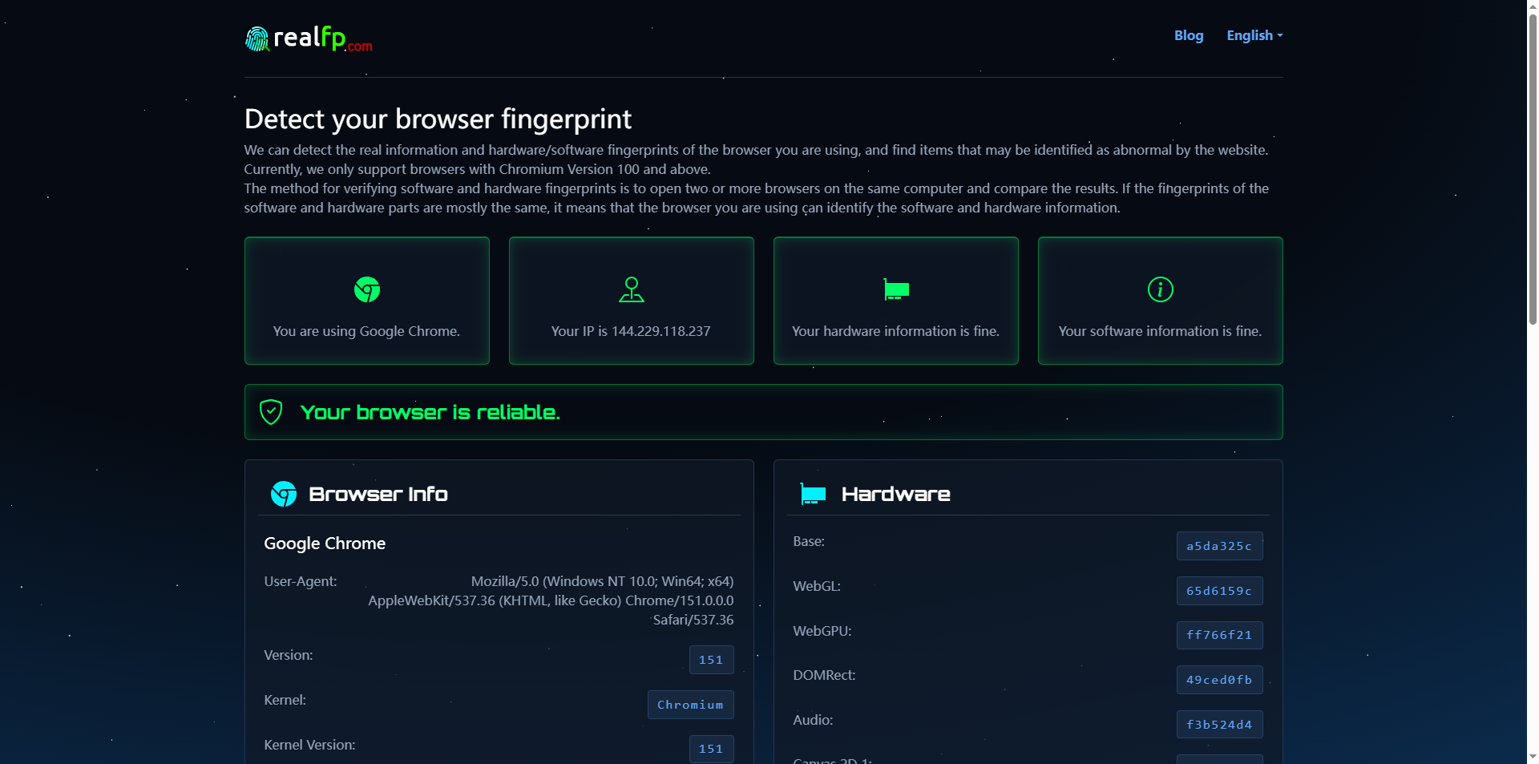This screenshot has width=1539, height=764.
Task: Click the hardware icon beside Hardware heading
Action: [x=813, y=494]
